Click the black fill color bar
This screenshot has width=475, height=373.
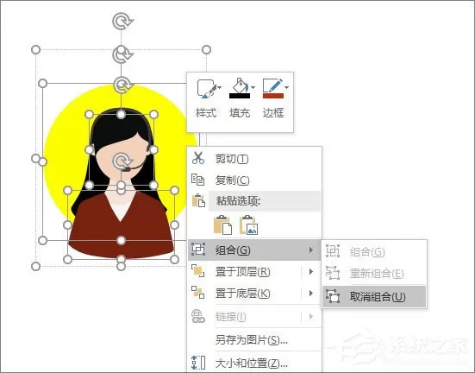point(240,96)
